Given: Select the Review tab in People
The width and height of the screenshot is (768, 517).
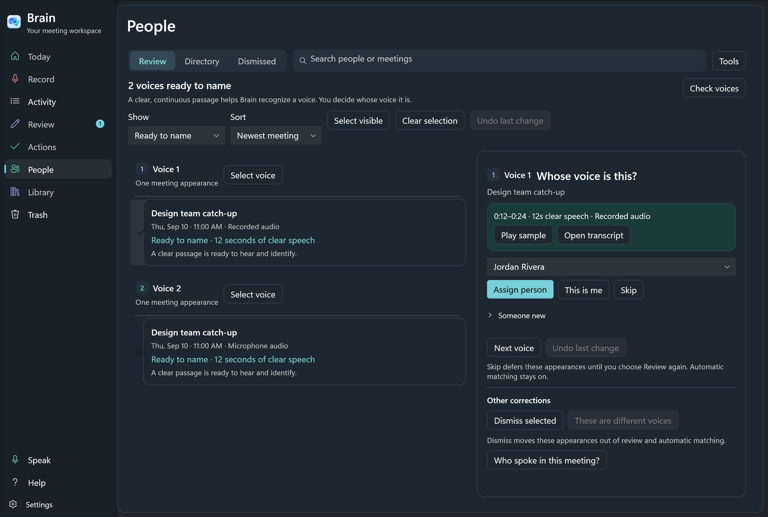Looking at the screenshot, I should (152, 61).
